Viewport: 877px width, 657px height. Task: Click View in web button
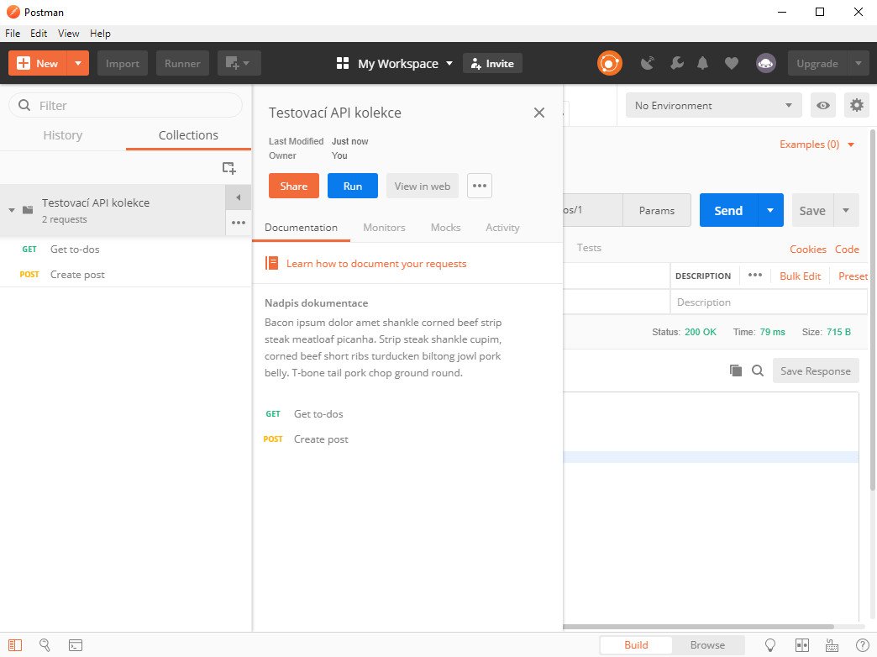(423, 186)
